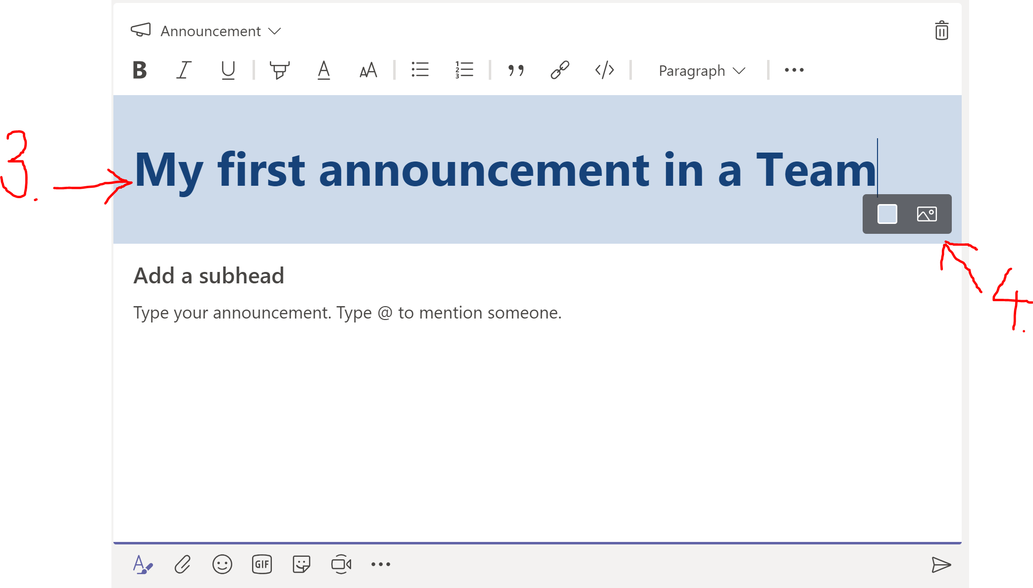Delete the draft announcement
The height and width of the screenshot is (588, 1033).
[942, 31]
